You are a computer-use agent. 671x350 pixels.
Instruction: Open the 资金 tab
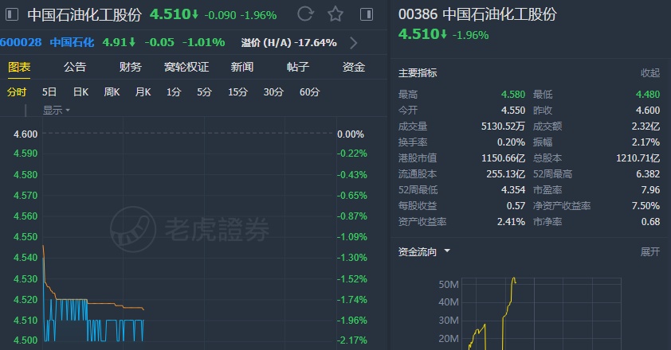(x=354, y=67)
